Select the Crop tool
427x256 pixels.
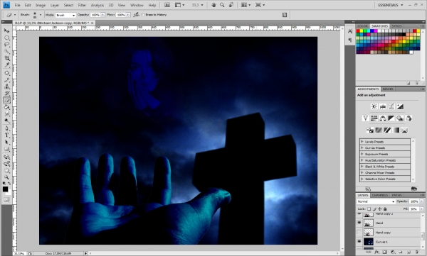coord(6,58)
